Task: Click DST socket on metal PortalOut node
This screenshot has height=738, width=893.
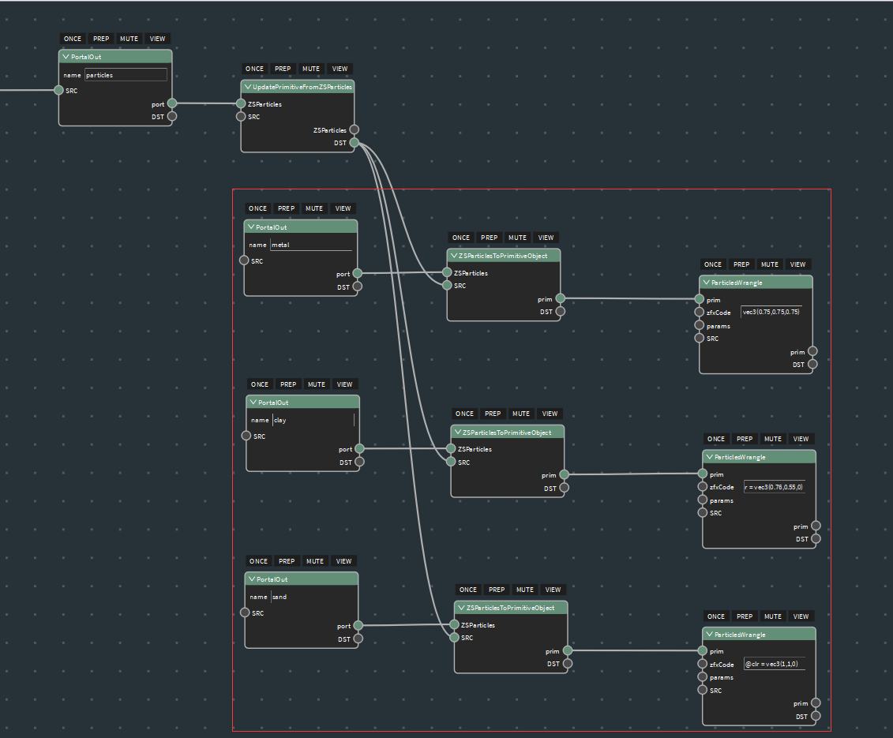Action: [358, 287]
